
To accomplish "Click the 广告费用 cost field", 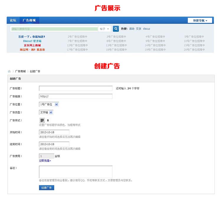I will 47,156.
